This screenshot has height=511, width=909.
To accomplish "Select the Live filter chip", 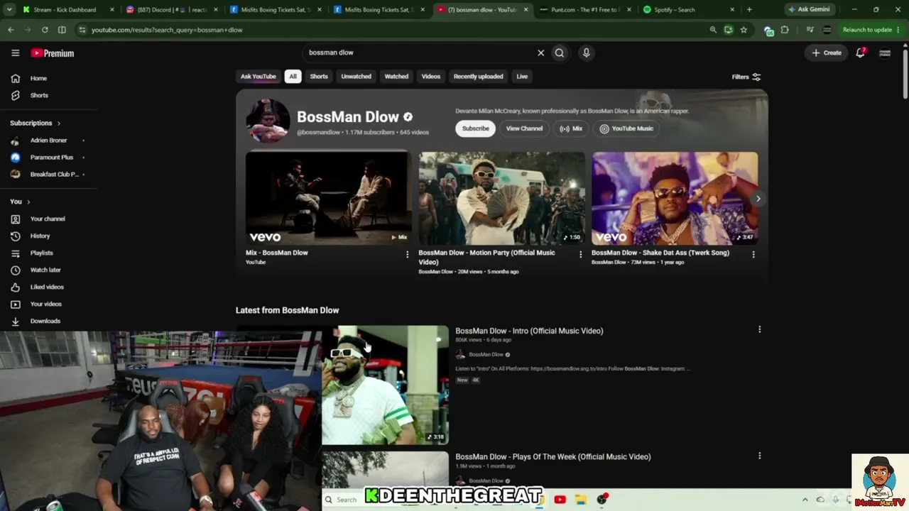I will (x=522, y=77).
